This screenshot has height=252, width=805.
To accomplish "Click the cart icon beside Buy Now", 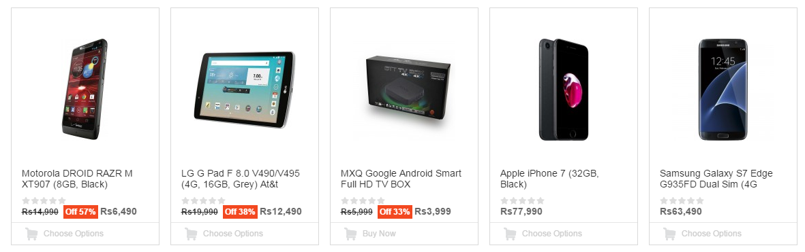I will pyautogui.click(x=350, y=234).
